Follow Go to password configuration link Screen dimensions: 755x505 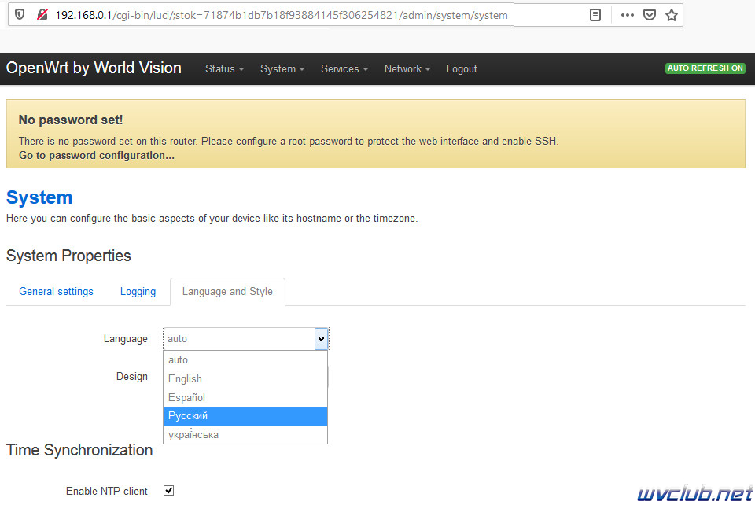(96, 156)
